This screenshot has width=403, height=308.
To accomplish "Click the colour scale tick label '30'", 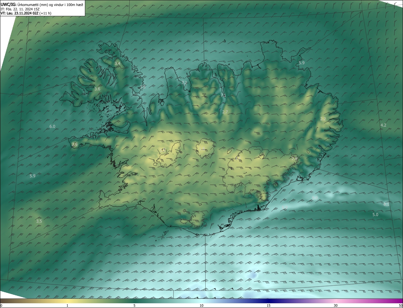I will [336, 305].
